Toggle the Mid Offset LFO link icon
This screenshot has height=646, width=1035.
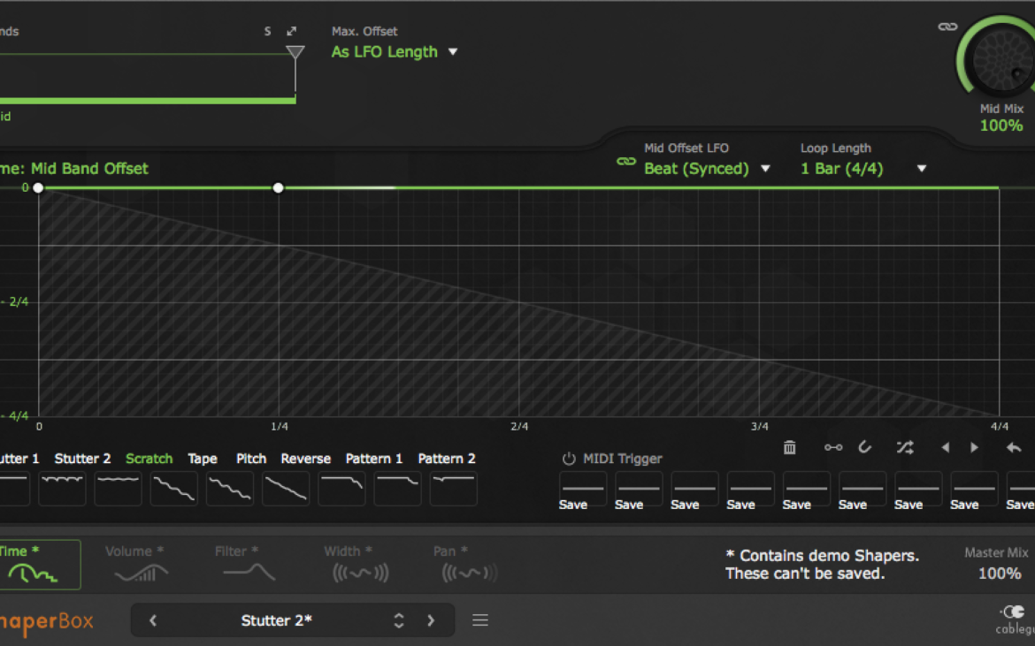click(626, 161)
